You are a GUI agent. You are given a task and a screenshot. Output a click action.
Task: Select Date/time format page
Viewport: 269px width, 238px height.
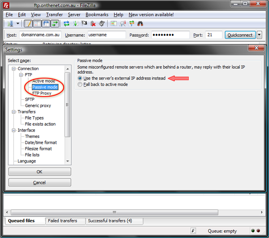(x=41, y=143)
